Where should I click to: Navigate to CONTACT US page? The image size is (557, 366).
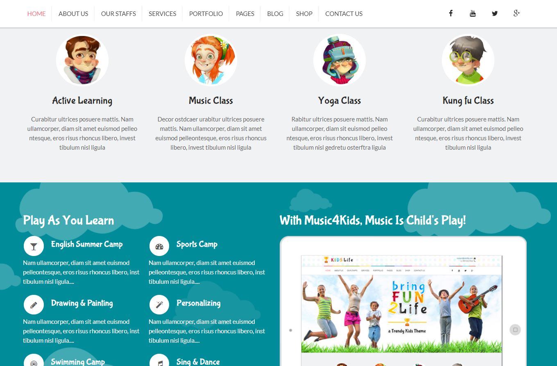(344, 13)
